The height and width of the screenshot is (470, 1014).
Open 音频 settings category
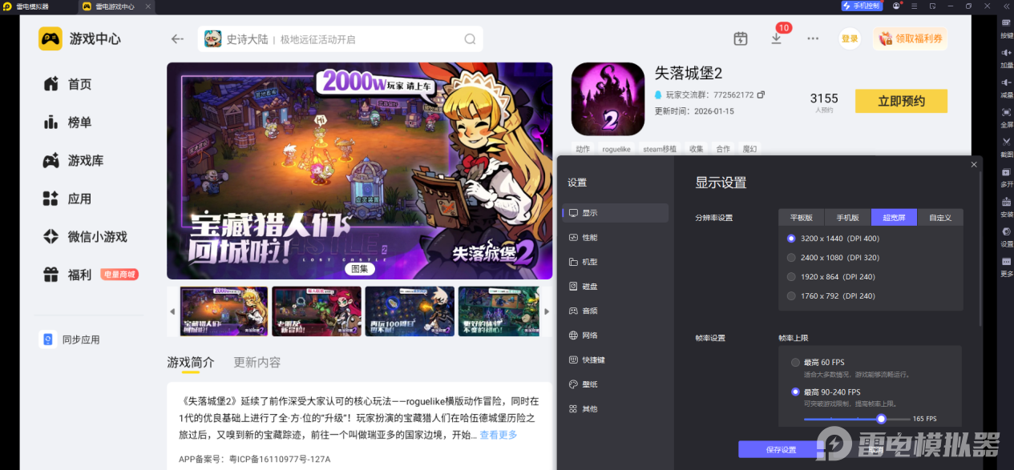click(616, 311)
